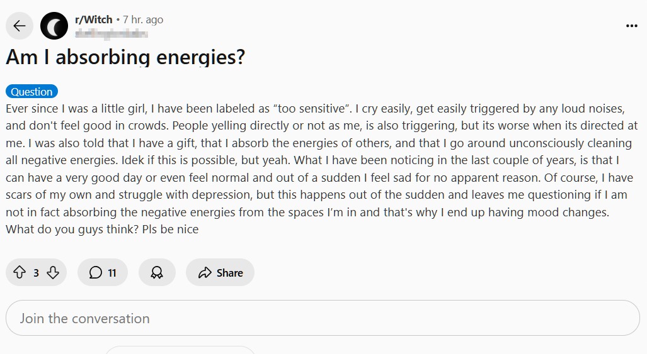Click the vote score number 3
The image size is (647, 354).
pyautogui.click(x=36, y=272)
